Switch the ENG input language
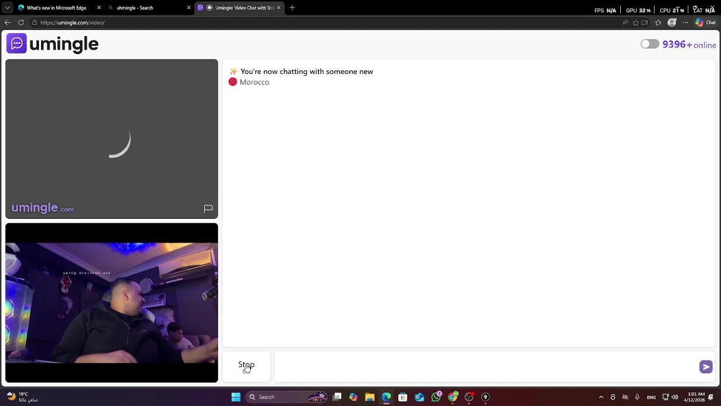721x406 pixels. point(651,397)
